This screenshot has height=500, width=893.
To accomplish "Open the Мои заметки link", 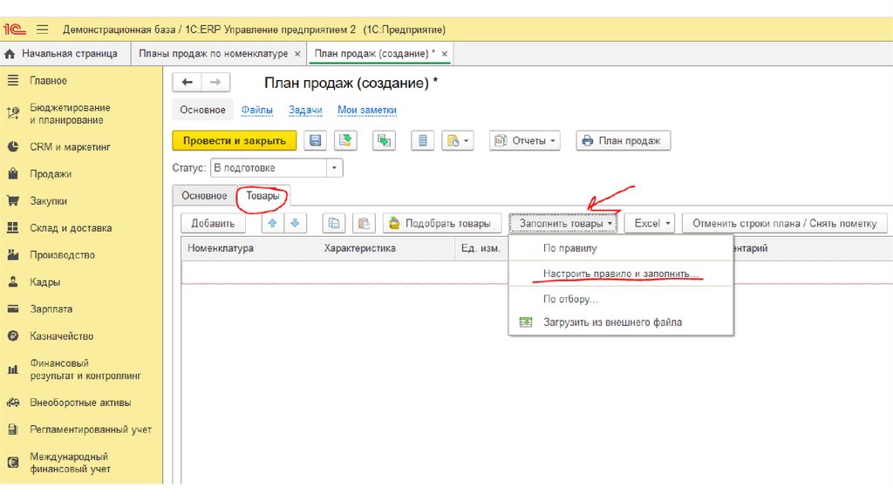I will pos(367,110).
